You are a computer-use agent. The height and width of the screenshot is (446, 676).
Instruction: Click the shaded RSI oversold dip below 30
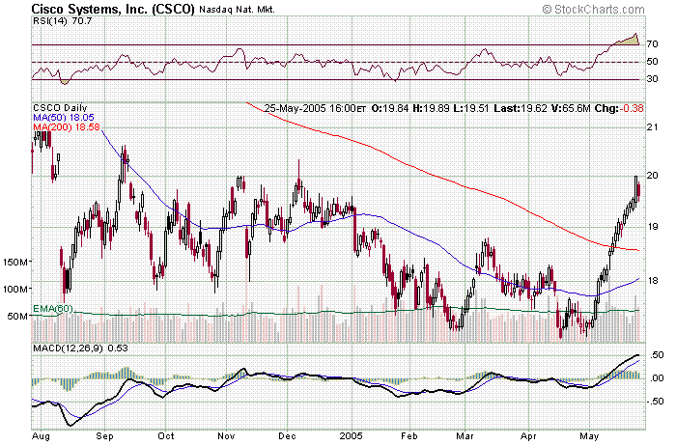click(x=65, y=81)
